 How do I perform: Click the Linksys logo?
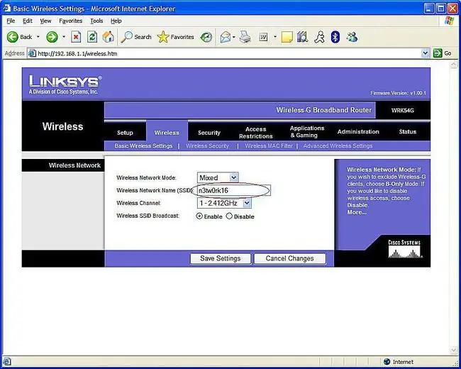65,84
